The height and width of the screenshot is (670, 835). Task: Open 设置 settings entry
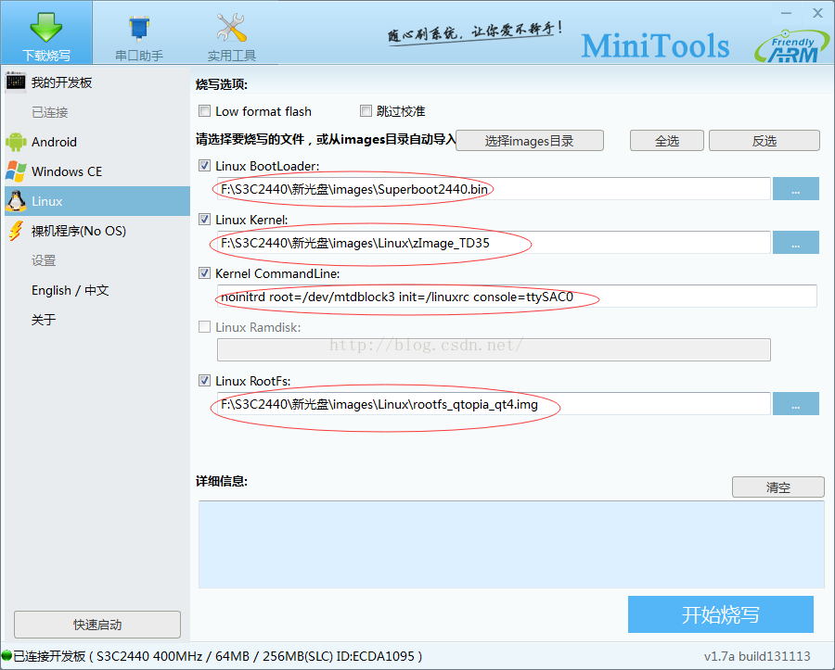(44, 260)
